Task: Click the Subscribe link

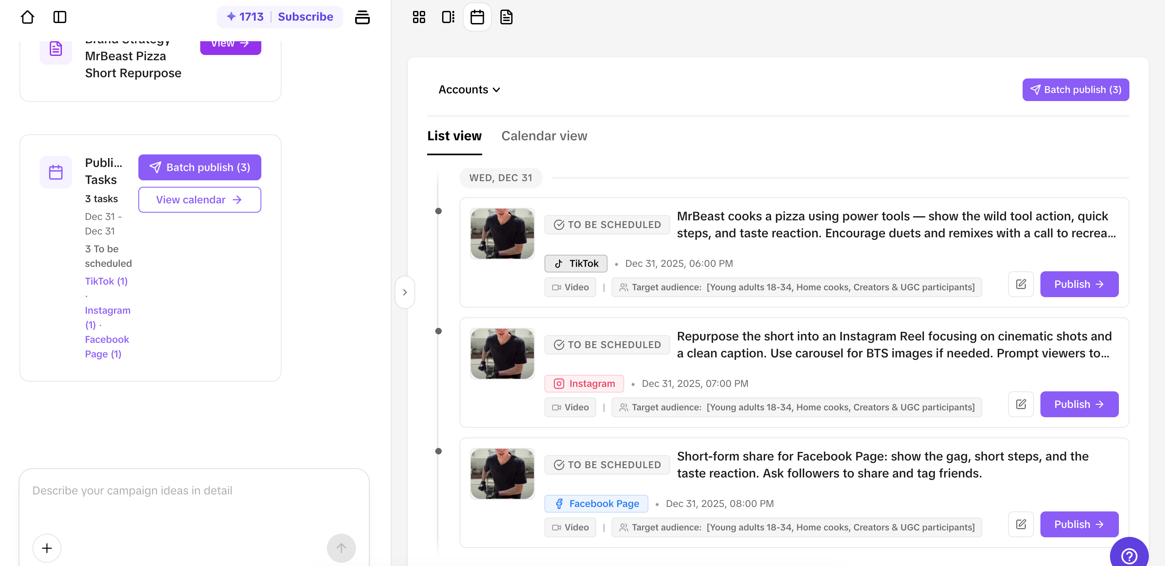Action: (305, 17)
